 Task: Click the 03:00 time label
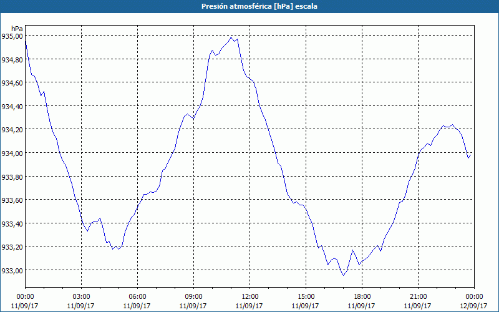coord(82,297)
